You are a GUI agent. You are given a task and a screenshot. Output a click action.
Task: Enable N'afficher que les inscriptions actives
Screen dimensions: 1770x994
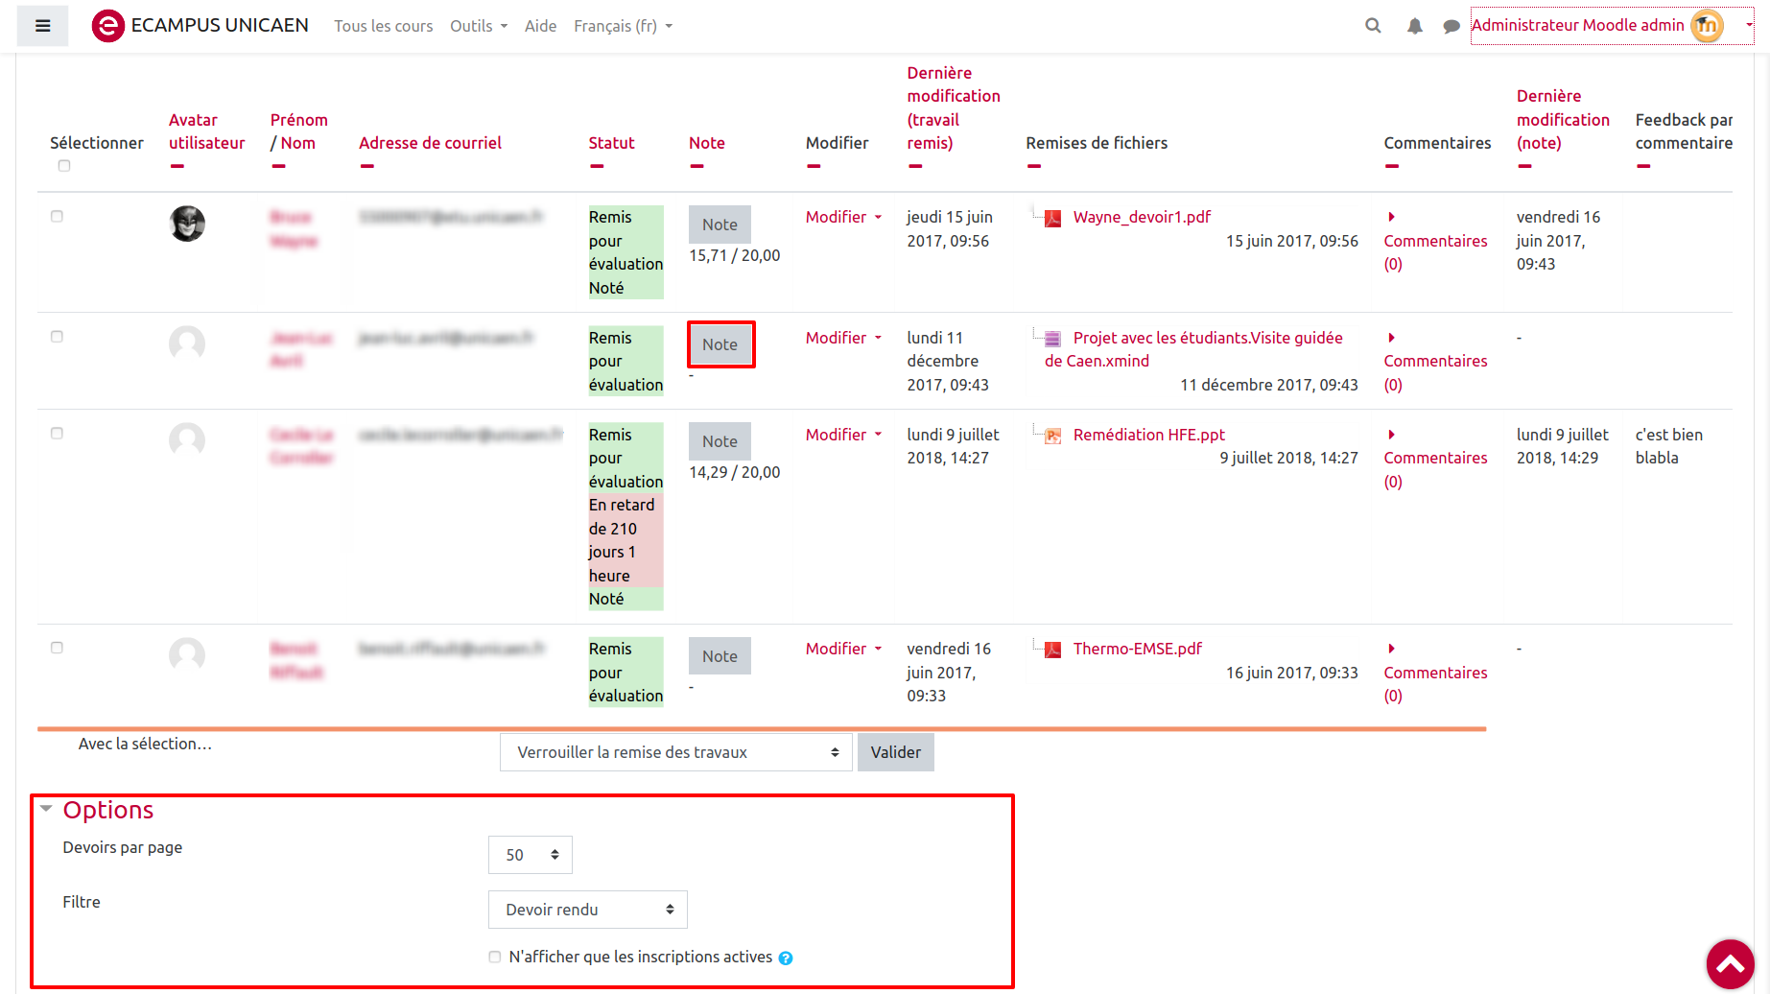pos(495,957)
